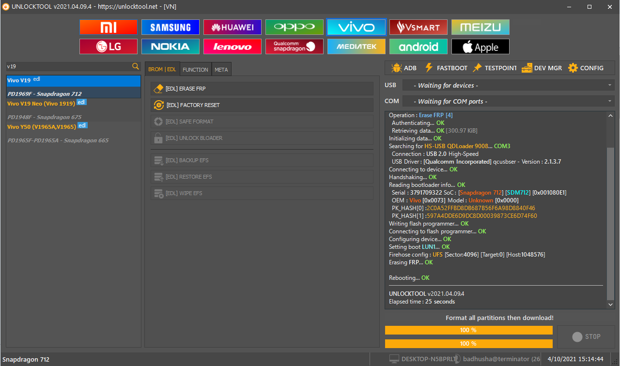
Task: Click the COM3 port text in the log
Action: 502,146
